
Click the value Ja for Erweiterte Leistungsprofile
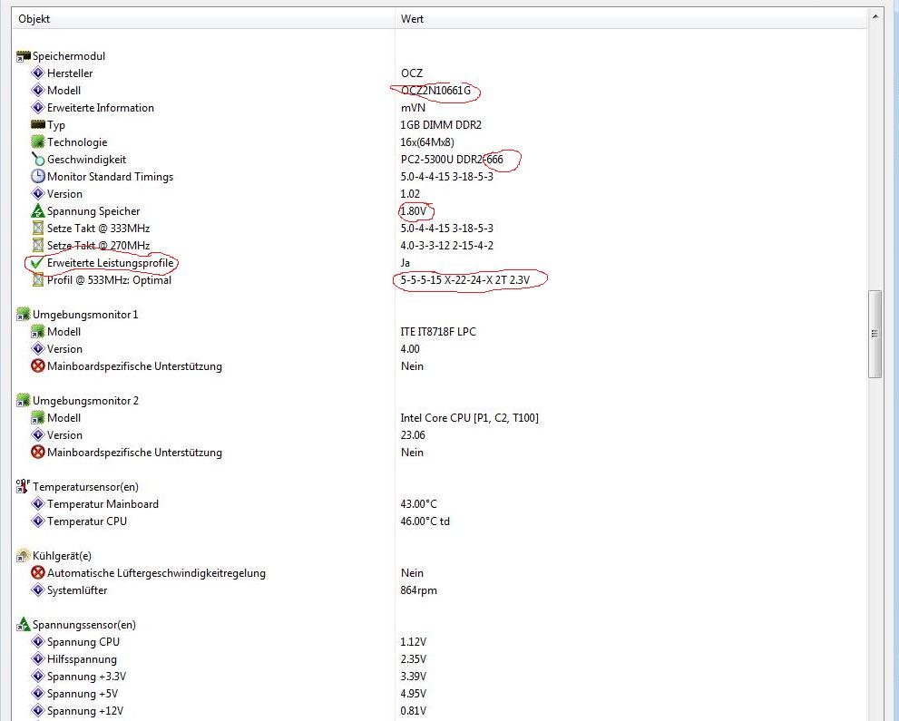coord(406,262)
